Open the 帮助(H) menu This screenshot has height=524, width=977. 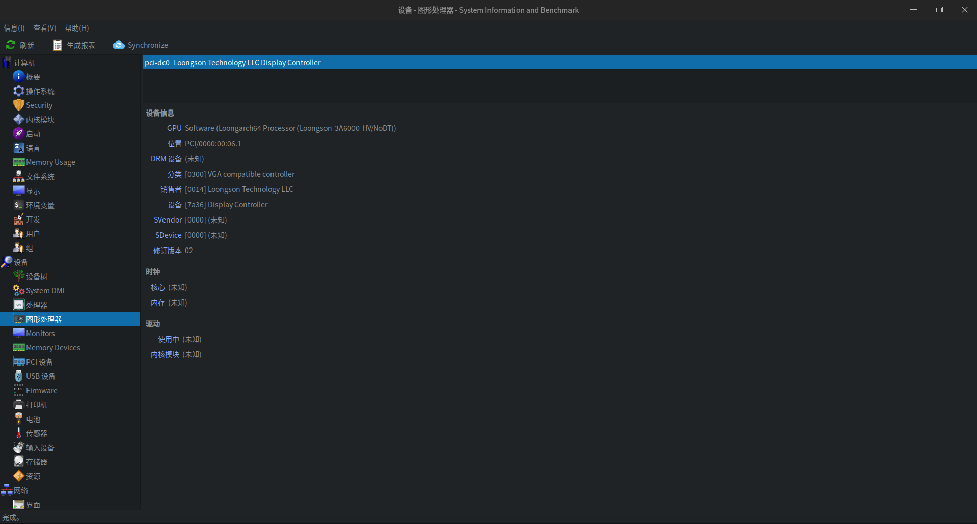pyautogui.click(x=76, y=28)
